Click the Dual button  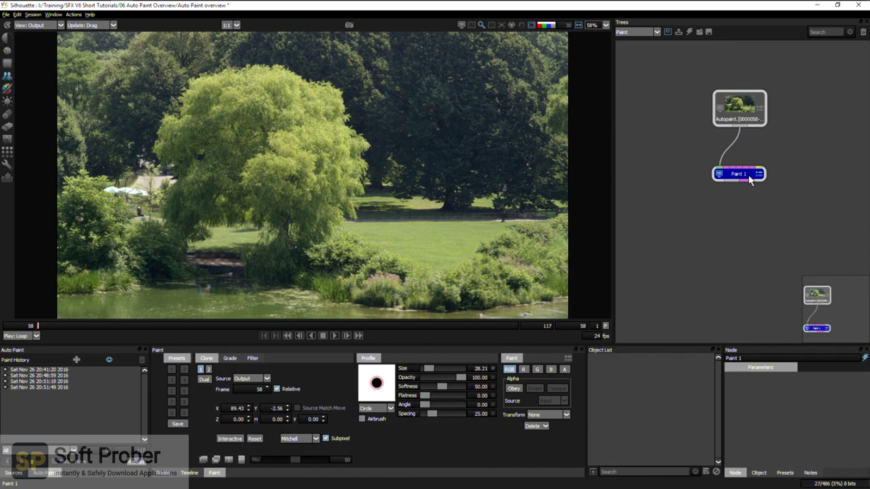click(204, 379)
